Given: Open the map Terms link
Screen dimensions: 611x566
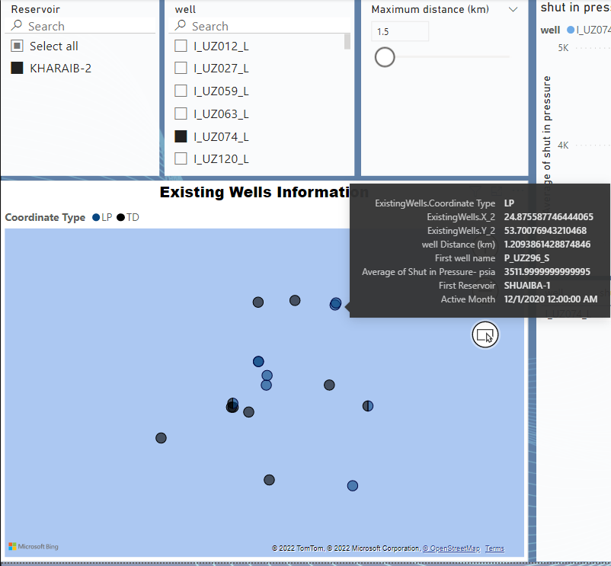Looking at the screenshot, I should [x=495, y=548].
